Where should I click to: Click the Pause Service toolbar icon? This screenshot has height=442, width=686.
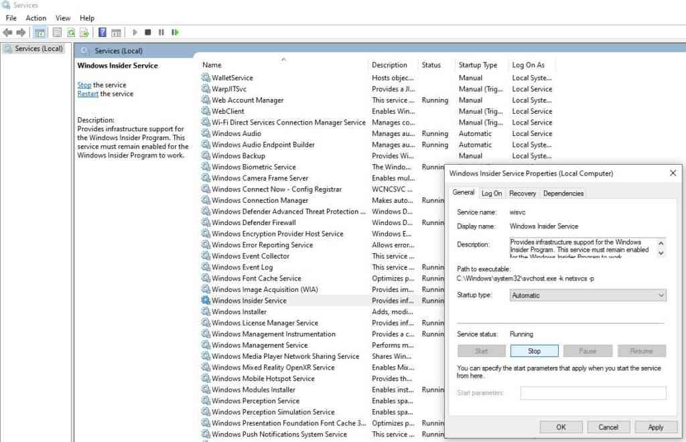161,32
